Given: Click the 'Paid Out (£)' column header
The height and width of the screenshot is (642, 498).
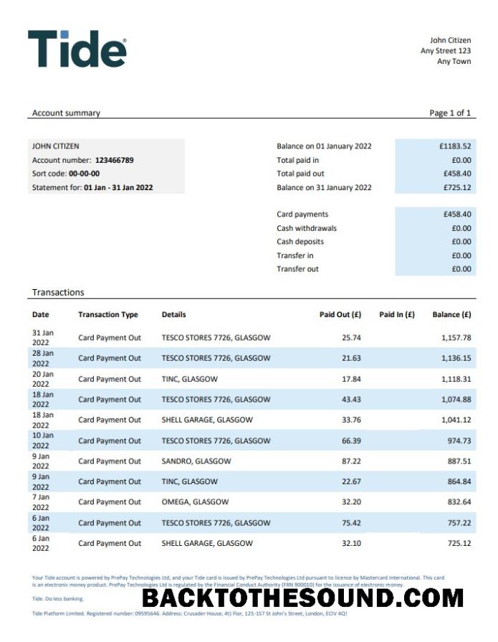Looking at the screenshot, I should [x=340, y=315].
